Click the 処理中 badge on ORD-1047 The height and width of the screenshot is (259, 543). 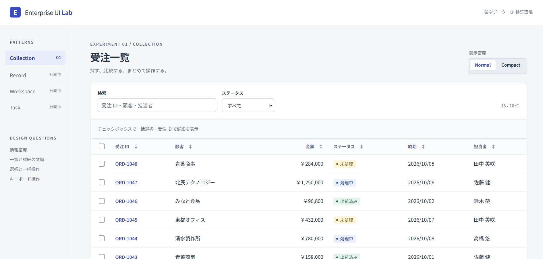coord(345,183)
